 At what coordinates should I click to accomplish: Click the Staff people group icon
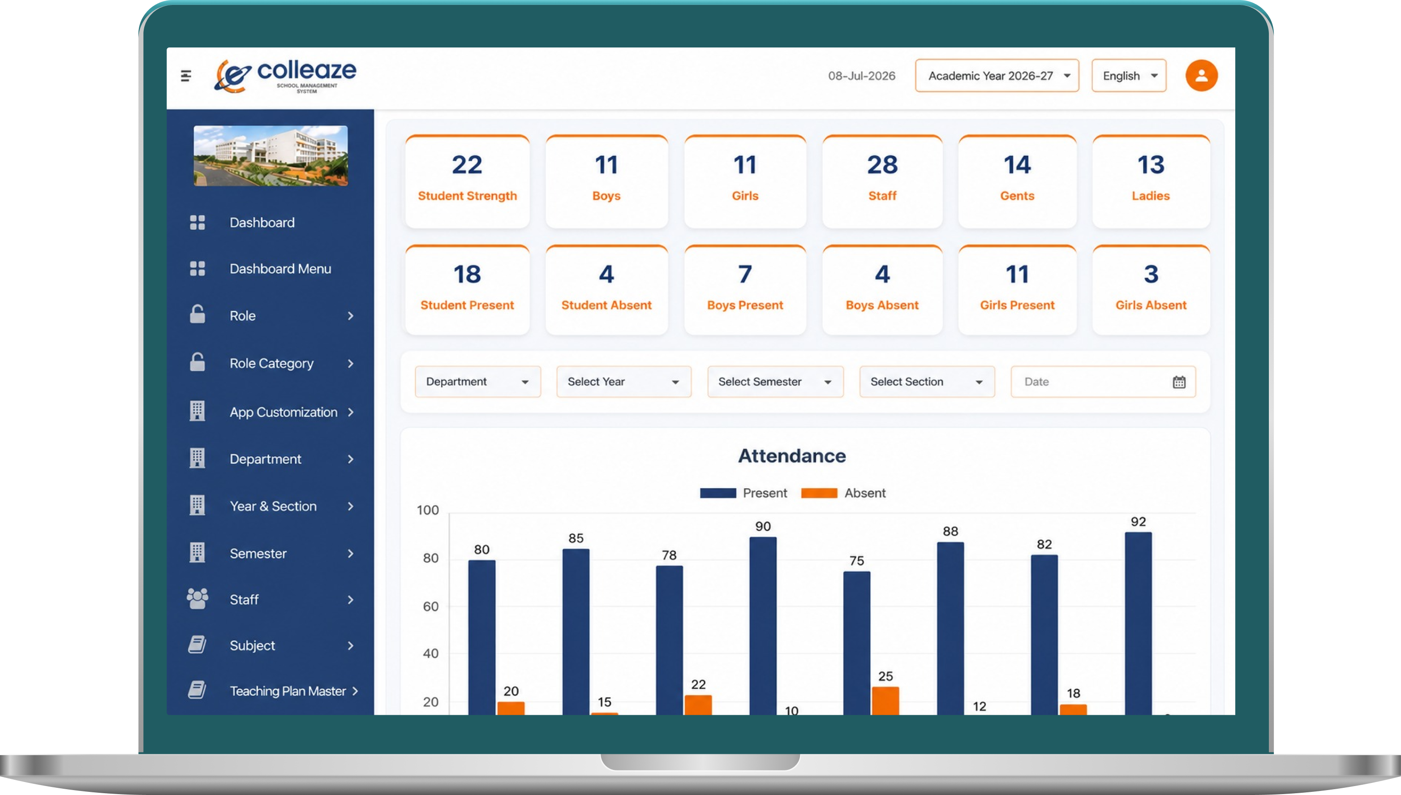197,598
